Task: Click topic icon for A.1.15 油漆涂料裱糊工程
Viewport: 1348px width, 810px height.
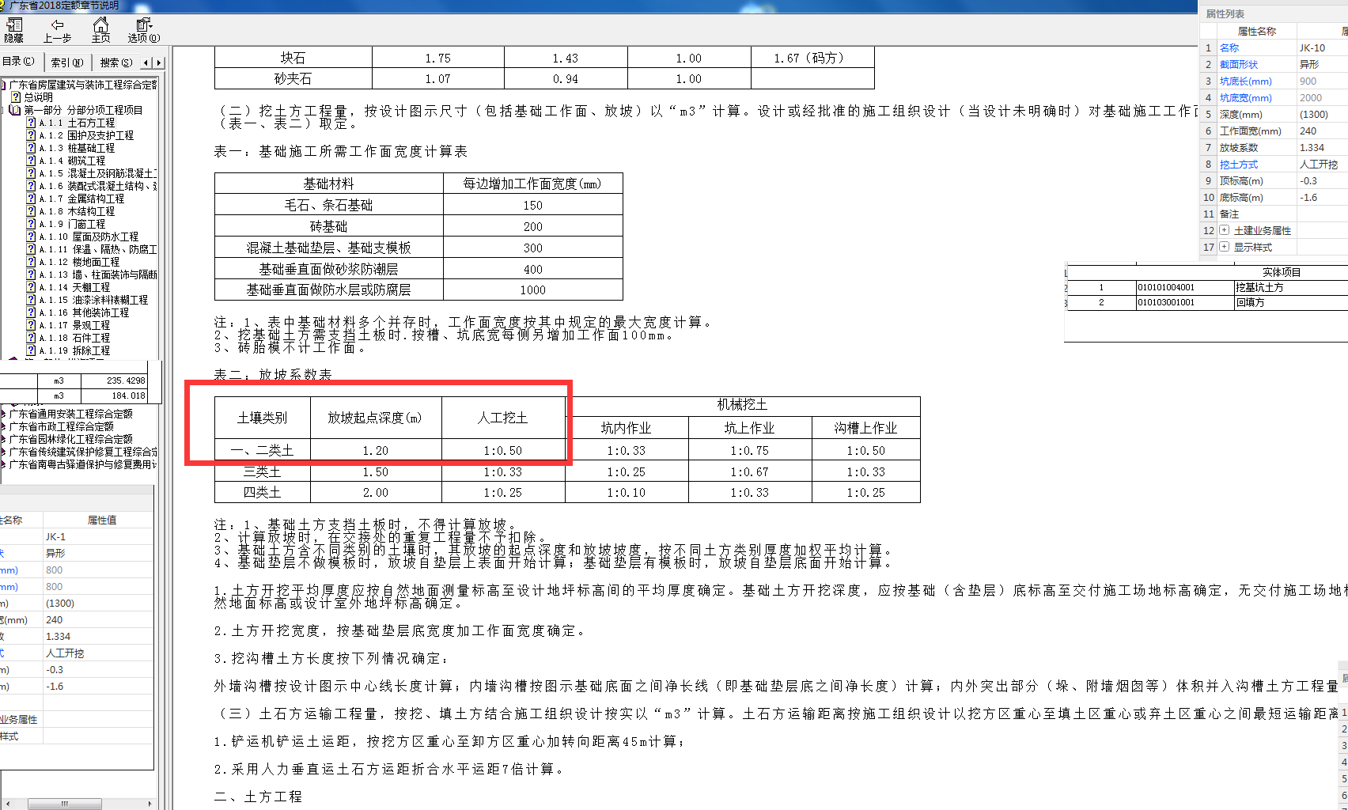Action: tap(31, 300)
